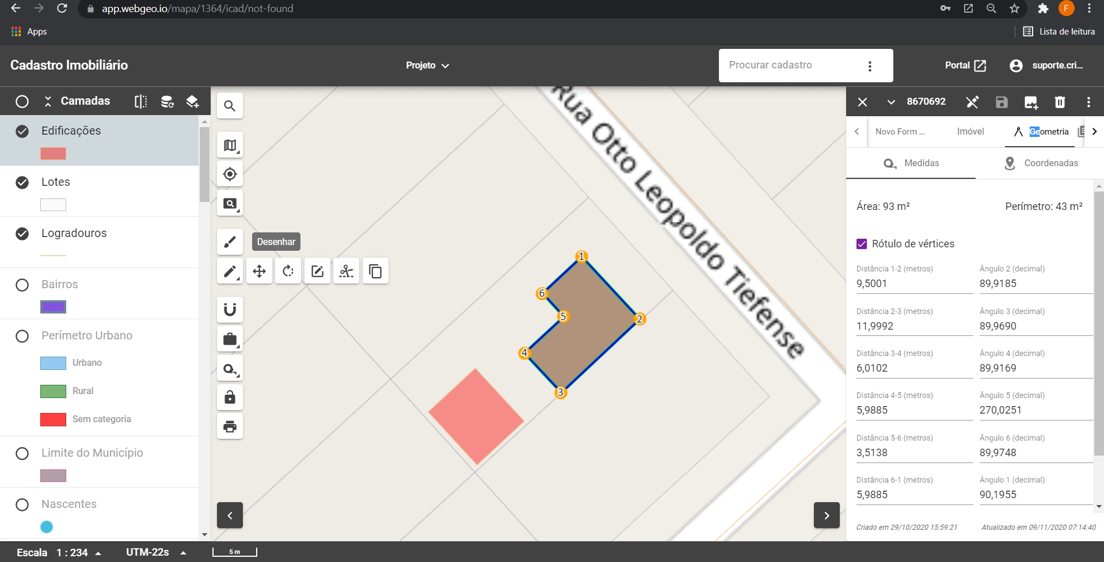1104x562 pixels.
Task: Select the move geometry tool
Action: [x=259, y=271]
